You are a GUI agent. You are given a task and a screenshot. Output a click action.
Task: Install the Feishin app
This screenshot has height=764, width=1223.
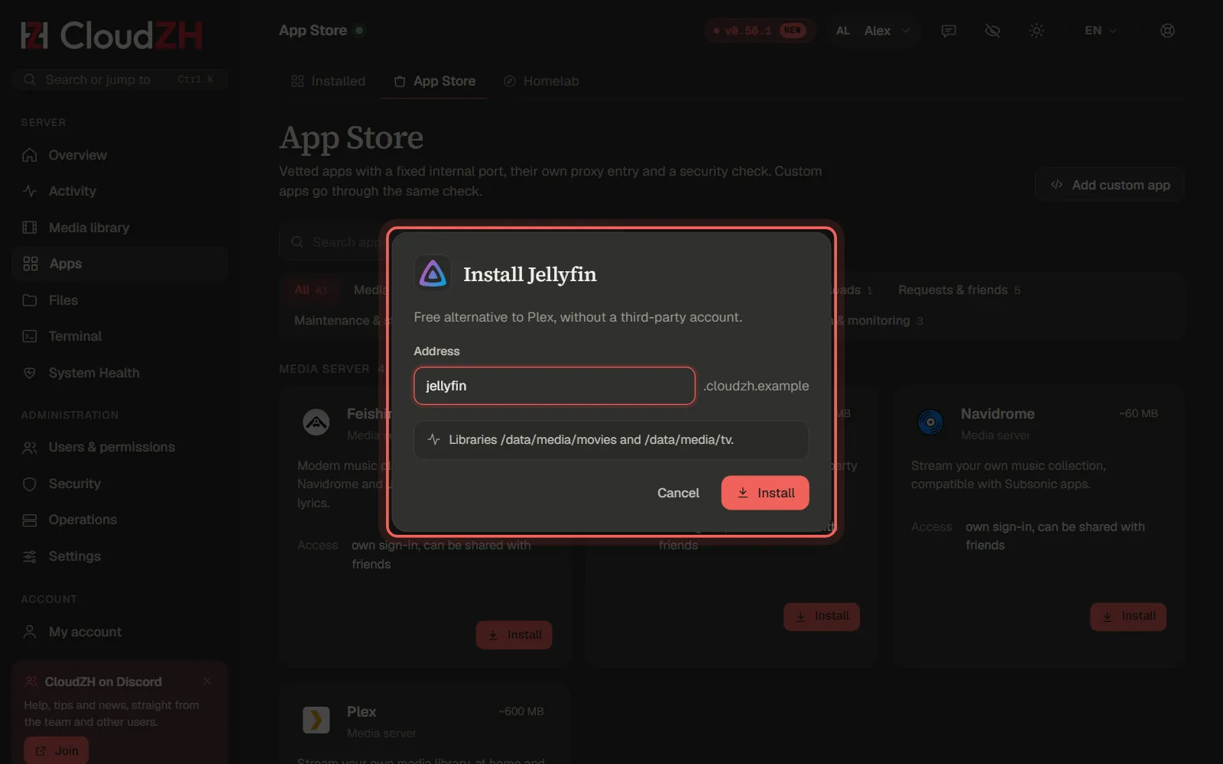coord(514,635)
